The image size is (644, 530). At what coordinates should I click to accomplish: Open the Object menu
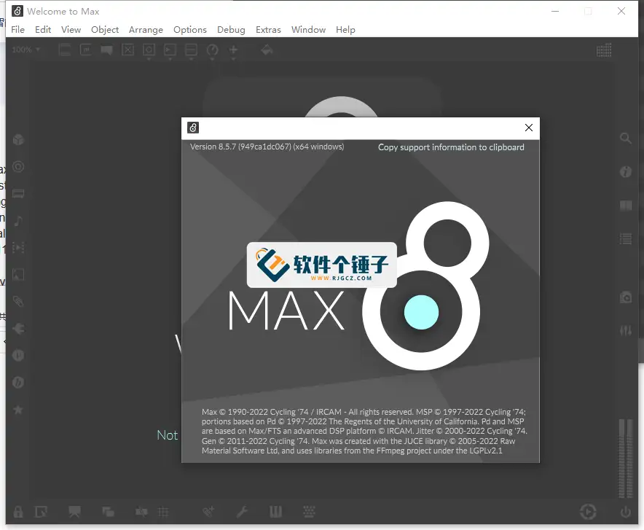pos(105,30)
